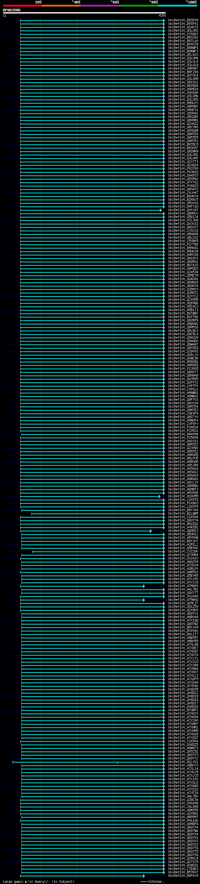This screenshot has width=200, height=884.
Task: Click the alignment bar for UniRef100_A1DU55
Action: click(90, 496)
